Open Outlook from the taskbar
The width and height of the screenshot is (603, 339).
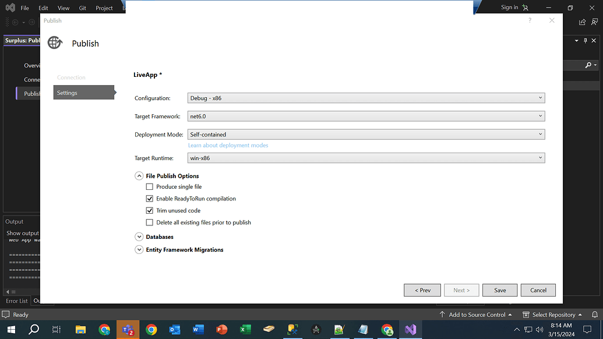point(175,329)
